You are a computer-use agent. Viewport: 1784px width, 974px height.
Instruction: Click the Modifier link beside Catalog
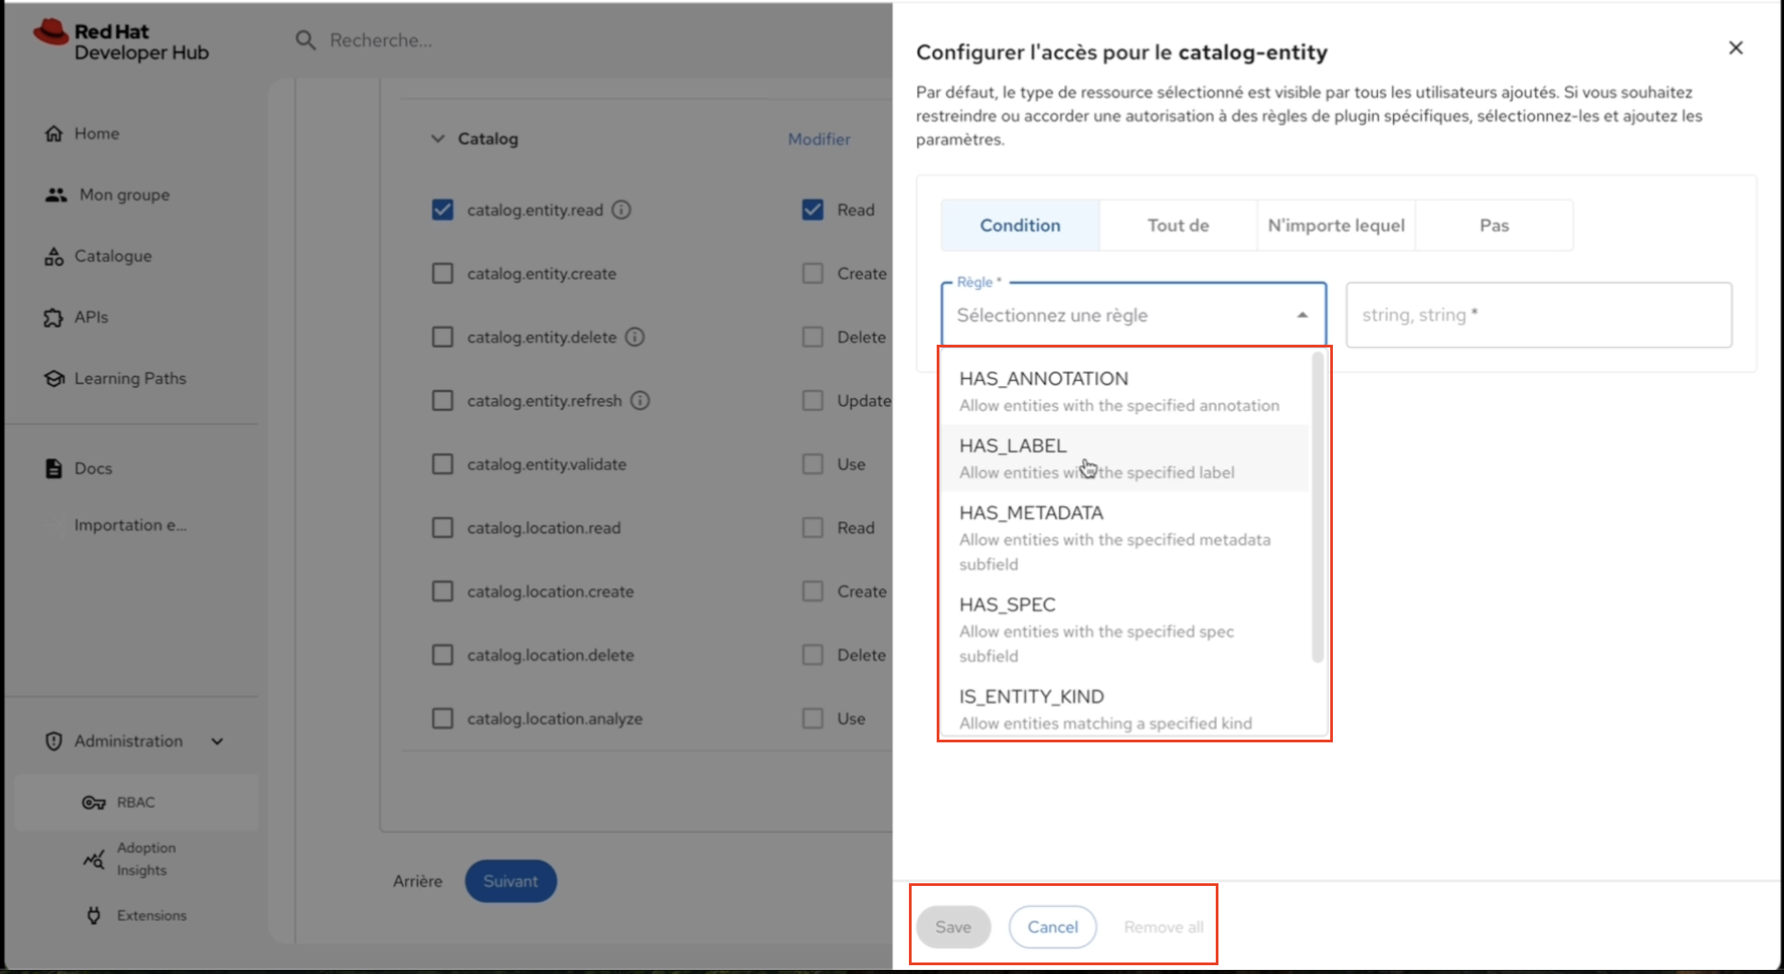819,140
